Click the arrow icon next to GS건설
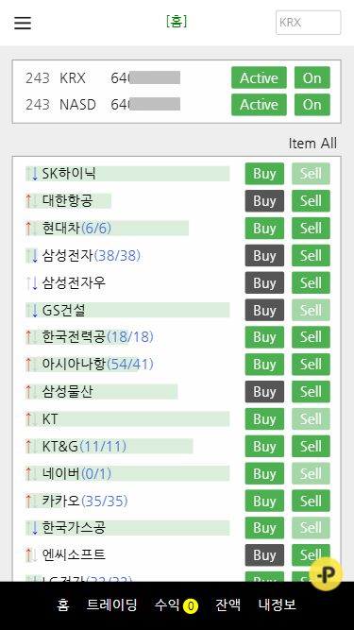354x630 pixels. pyautogui.click(x=32, y=310)
